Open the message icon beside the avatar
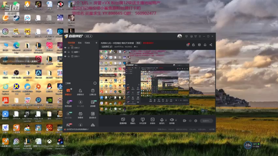This screenshot has height=156, width=278. [x=186, y=36]
